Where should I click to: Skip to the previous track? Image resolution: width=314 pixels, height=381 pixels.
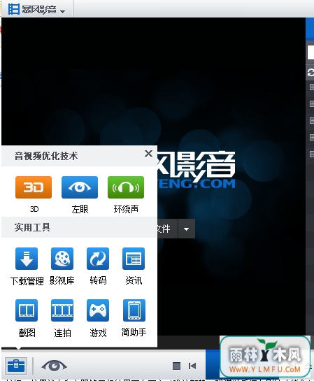pos(192,366)
